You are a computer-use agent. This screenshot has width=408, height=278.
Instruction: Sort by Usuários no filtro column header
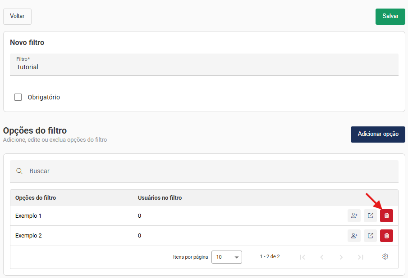coord(160,198)
